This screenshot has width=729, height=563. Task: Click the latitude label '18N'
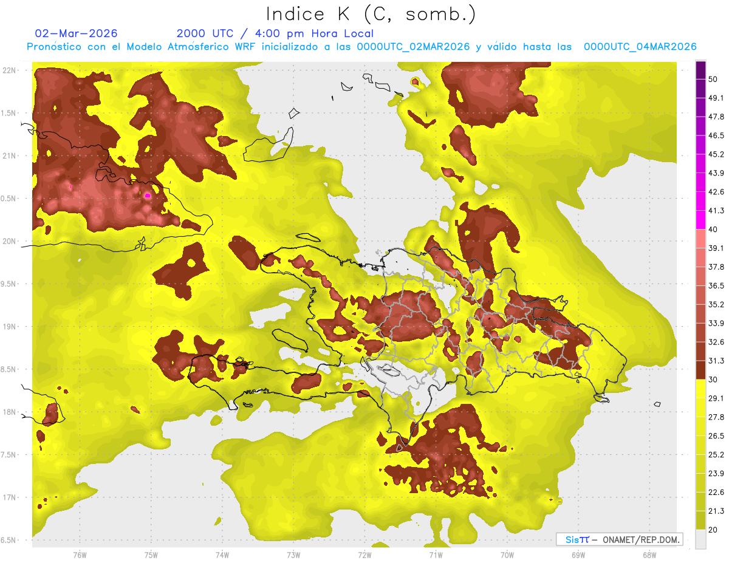[9, 412]
